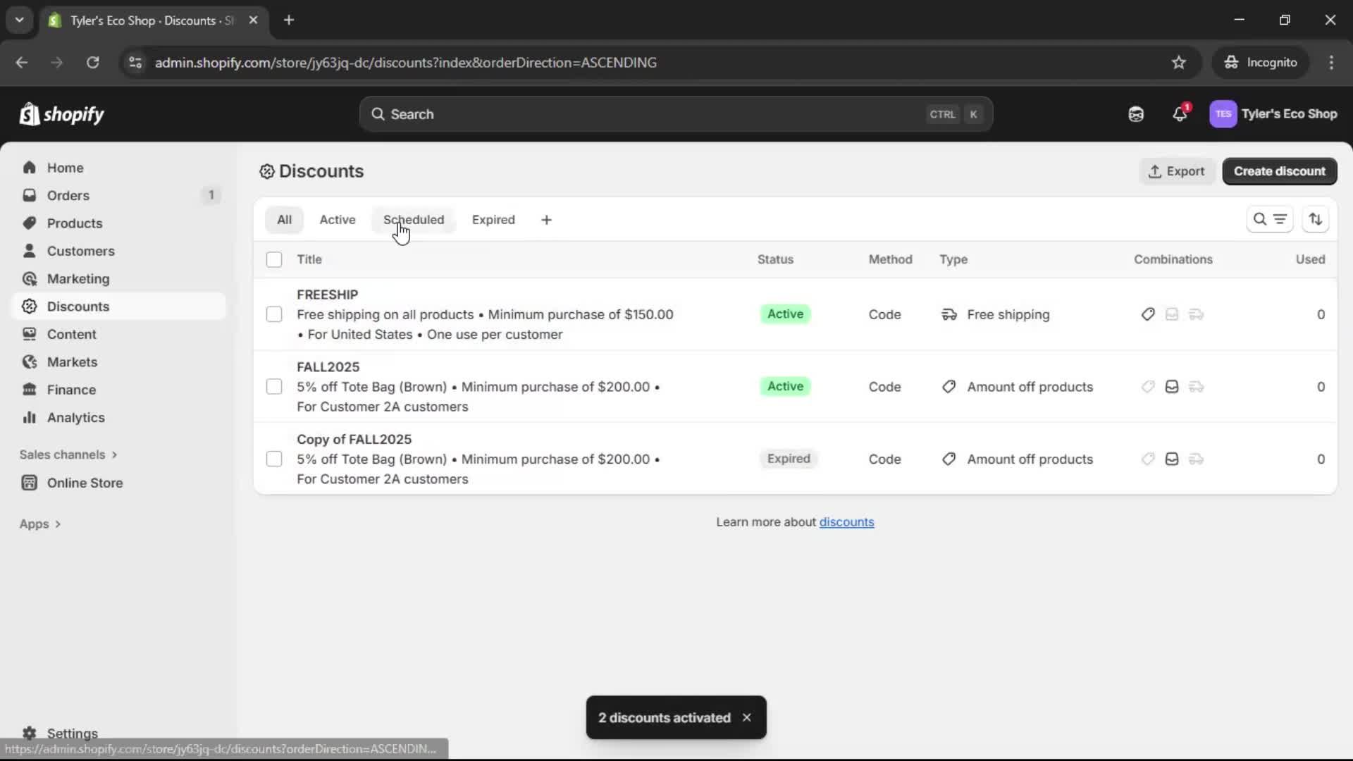
Task: Check the select-all checkbox in the table header
Action: click(274, 259)
